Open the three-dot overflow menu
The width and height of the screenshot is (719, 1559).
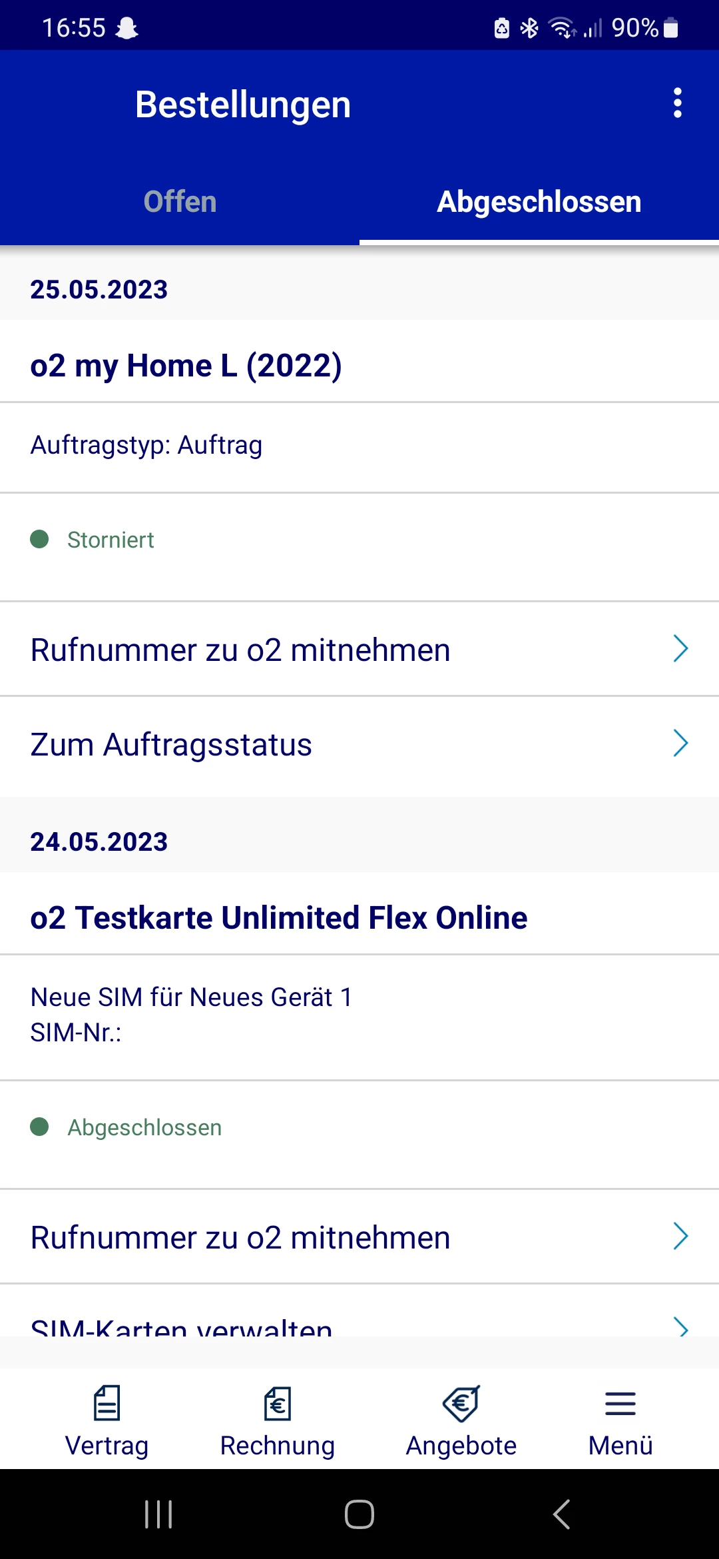pos(677,103)
